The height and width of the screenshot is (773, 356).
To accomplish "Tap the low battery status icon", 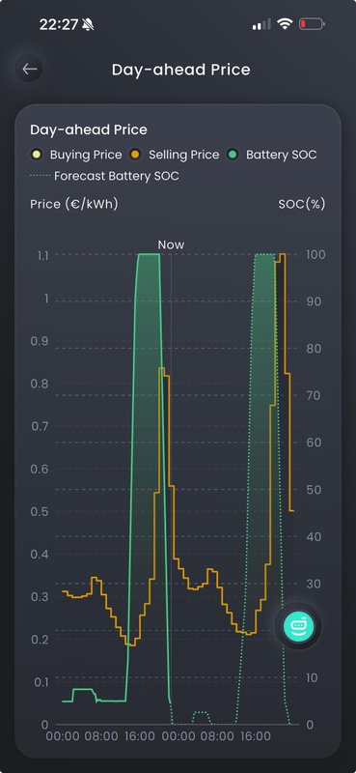I will click(x=312, y=23).
